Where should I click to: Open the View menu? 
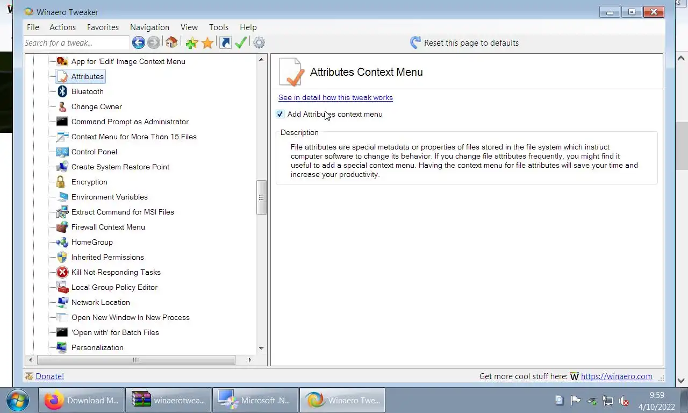coord(189,27)
